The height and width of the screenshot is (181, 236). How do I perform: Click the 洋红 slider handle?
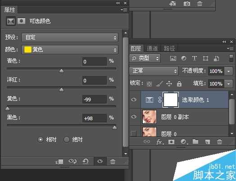point(61,90)
